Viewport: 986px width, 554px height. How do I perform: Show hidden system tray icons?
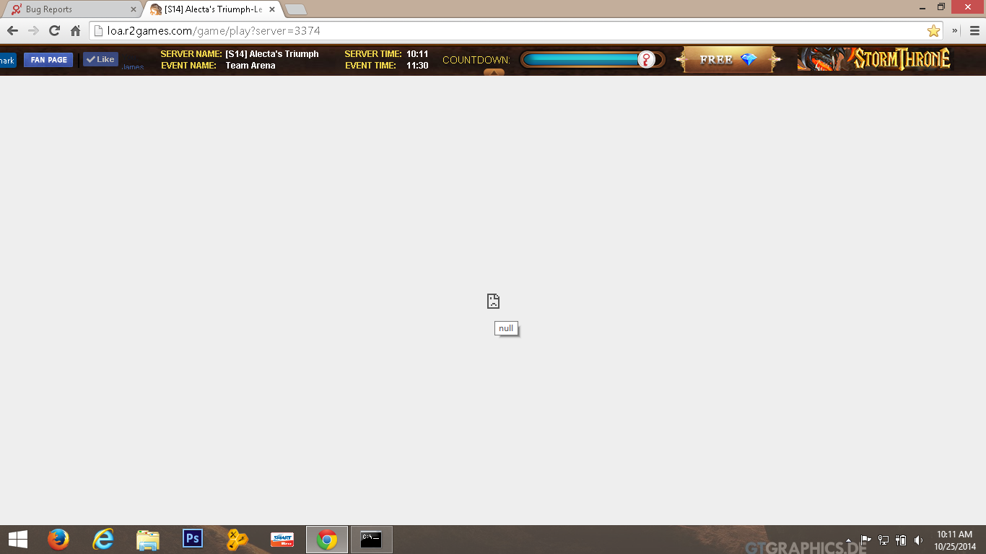coord(848,540)
